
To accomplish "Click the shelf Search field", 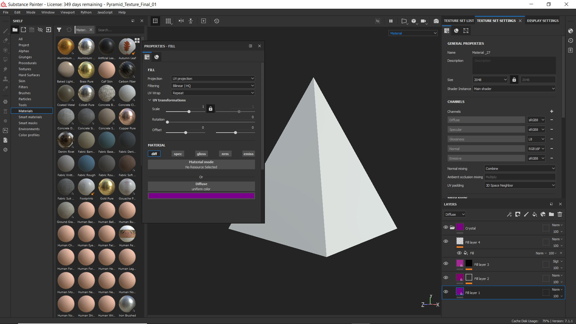I will [120, 30].
